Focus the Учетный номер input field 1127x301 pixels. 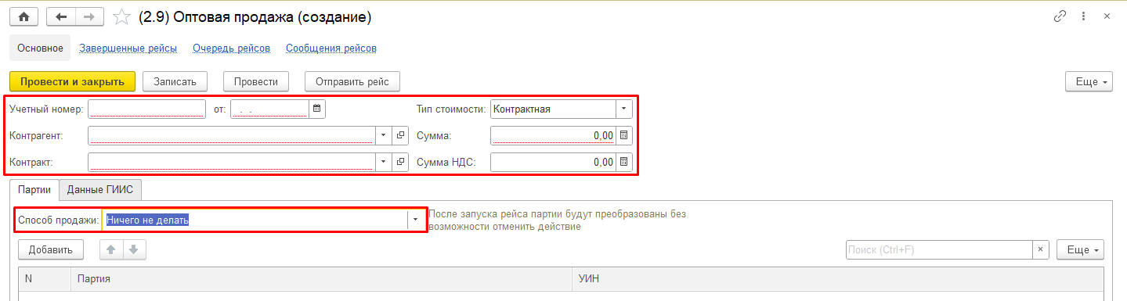[x=146, y=109]
